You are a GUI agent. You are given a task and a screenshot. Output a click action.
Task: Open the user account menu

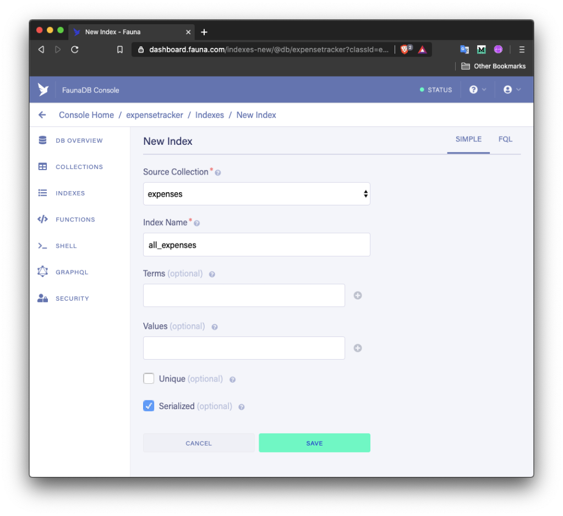click(x=511, y=89)
